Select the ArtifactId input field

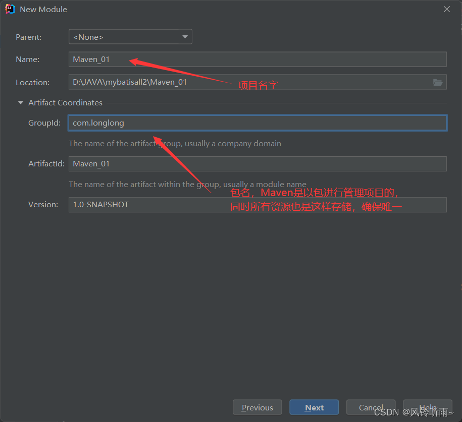(257, 164)
